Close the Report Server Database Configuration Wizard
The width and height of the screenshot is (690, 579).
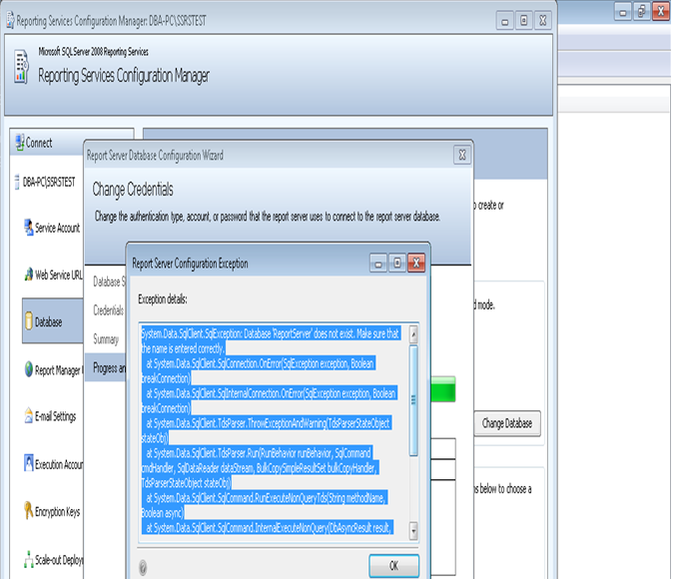point(461,155)
